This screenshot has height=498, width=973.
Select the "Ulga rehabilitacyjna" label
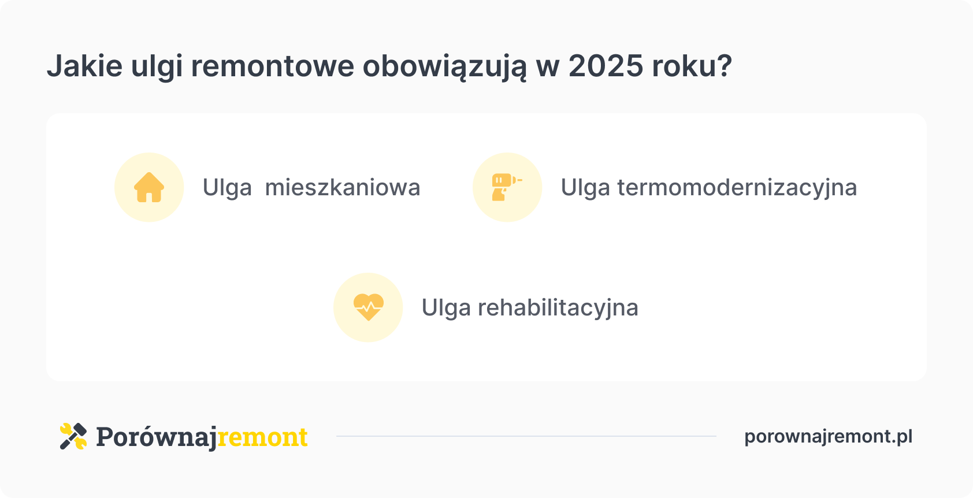click(529, 308)
